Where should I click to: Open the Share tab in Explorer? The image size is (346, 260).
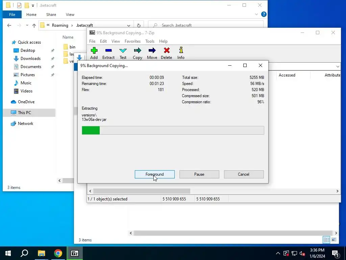[51, 15]
